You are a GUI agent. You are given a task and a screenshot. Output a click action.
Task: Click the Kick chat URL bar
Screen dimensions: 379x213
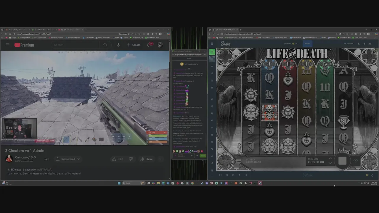coord(188,54)
